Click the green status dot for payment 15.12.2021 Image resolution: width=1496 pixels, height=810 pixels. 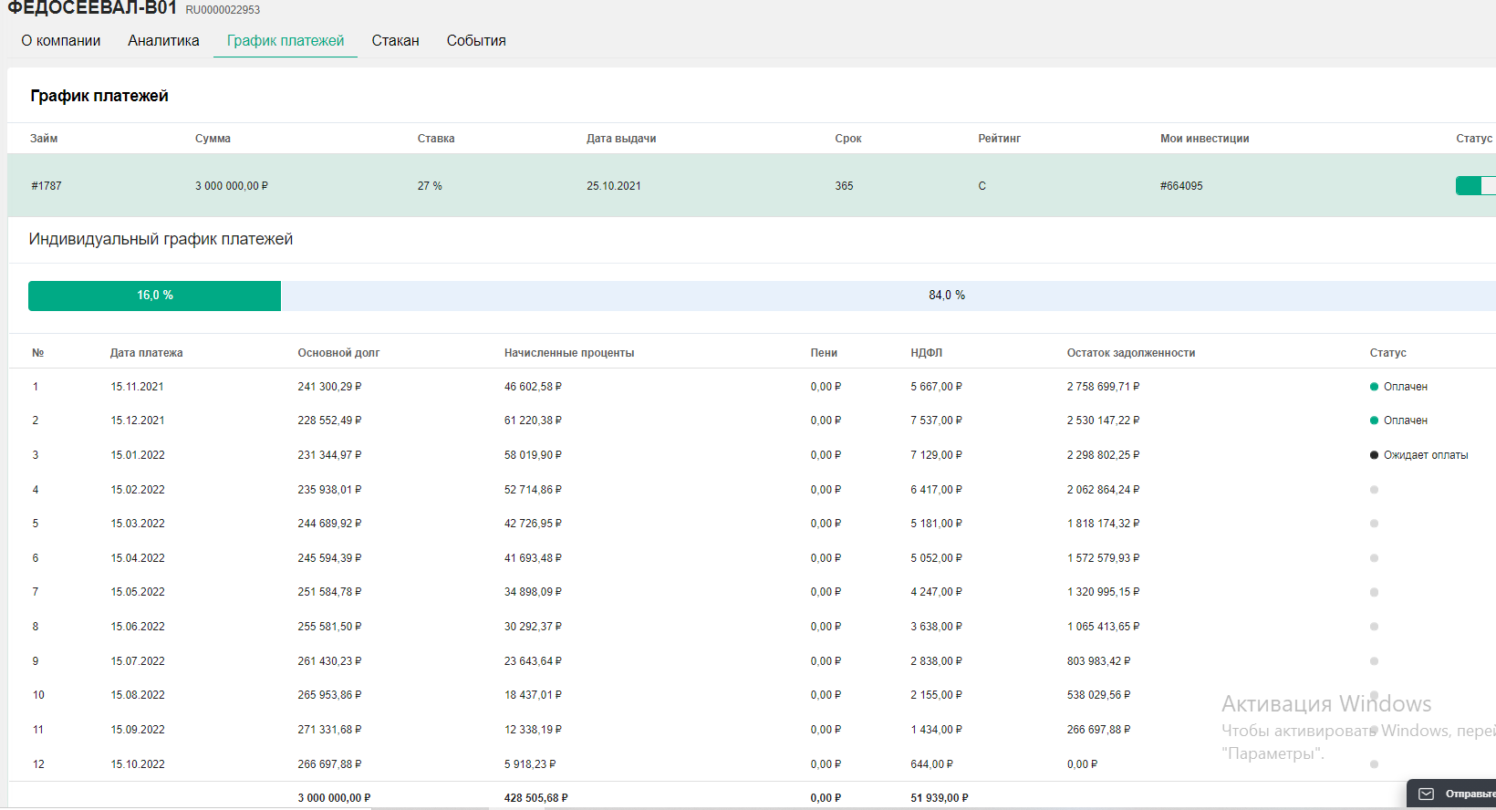(x=1374, y=421)
